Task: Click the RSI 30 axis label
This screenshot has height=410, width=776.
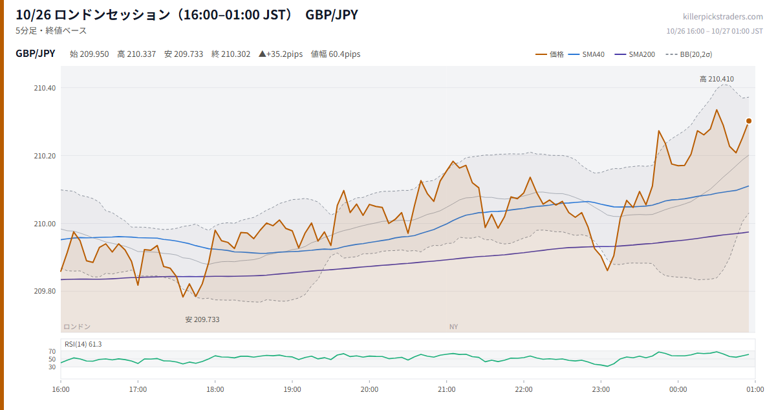Action: coord(52,367)
